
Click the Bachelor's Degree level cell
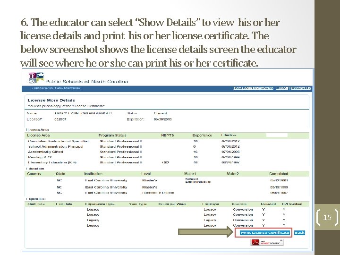(158, 193)
